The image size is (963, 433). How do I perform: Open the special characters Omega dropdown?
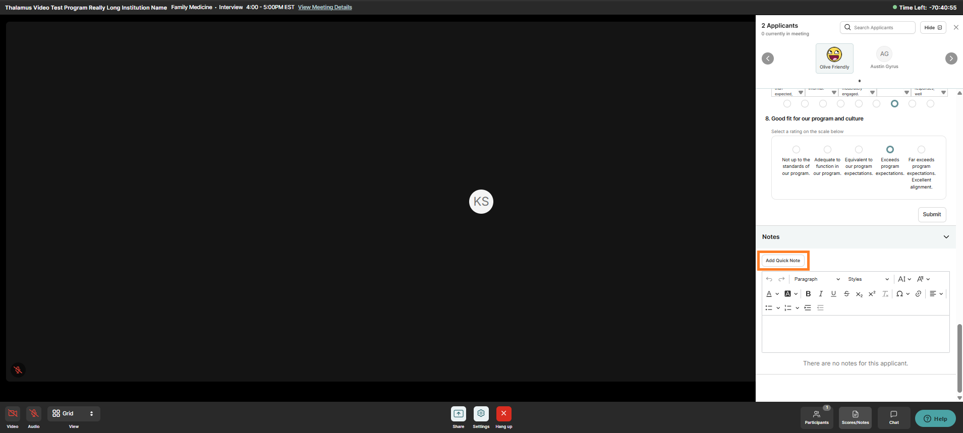coord(902,294)
